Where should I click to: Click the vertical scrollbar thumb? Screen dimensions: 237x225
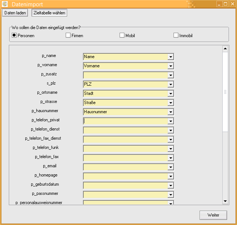click(x=225, y=92)
